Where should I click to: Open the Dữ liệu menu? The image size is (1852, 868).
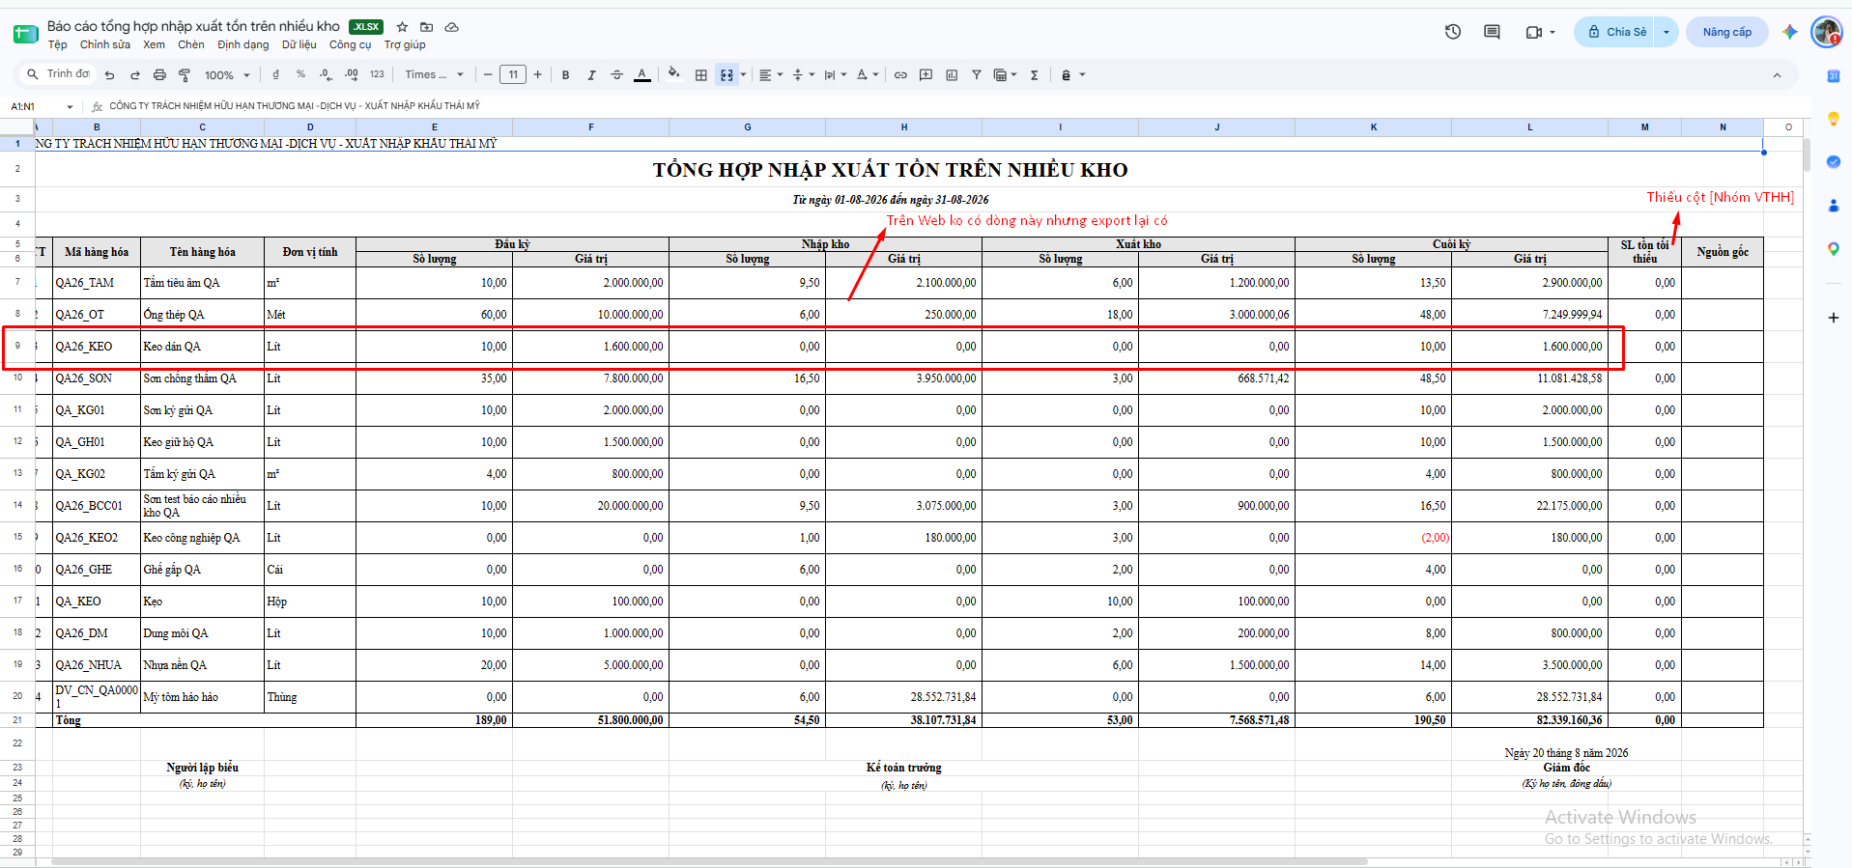[299, 44]
